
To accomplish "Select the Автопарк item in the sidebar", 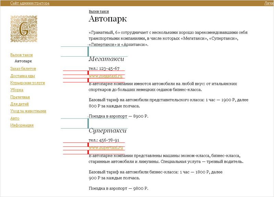I will tap(23, 61).
